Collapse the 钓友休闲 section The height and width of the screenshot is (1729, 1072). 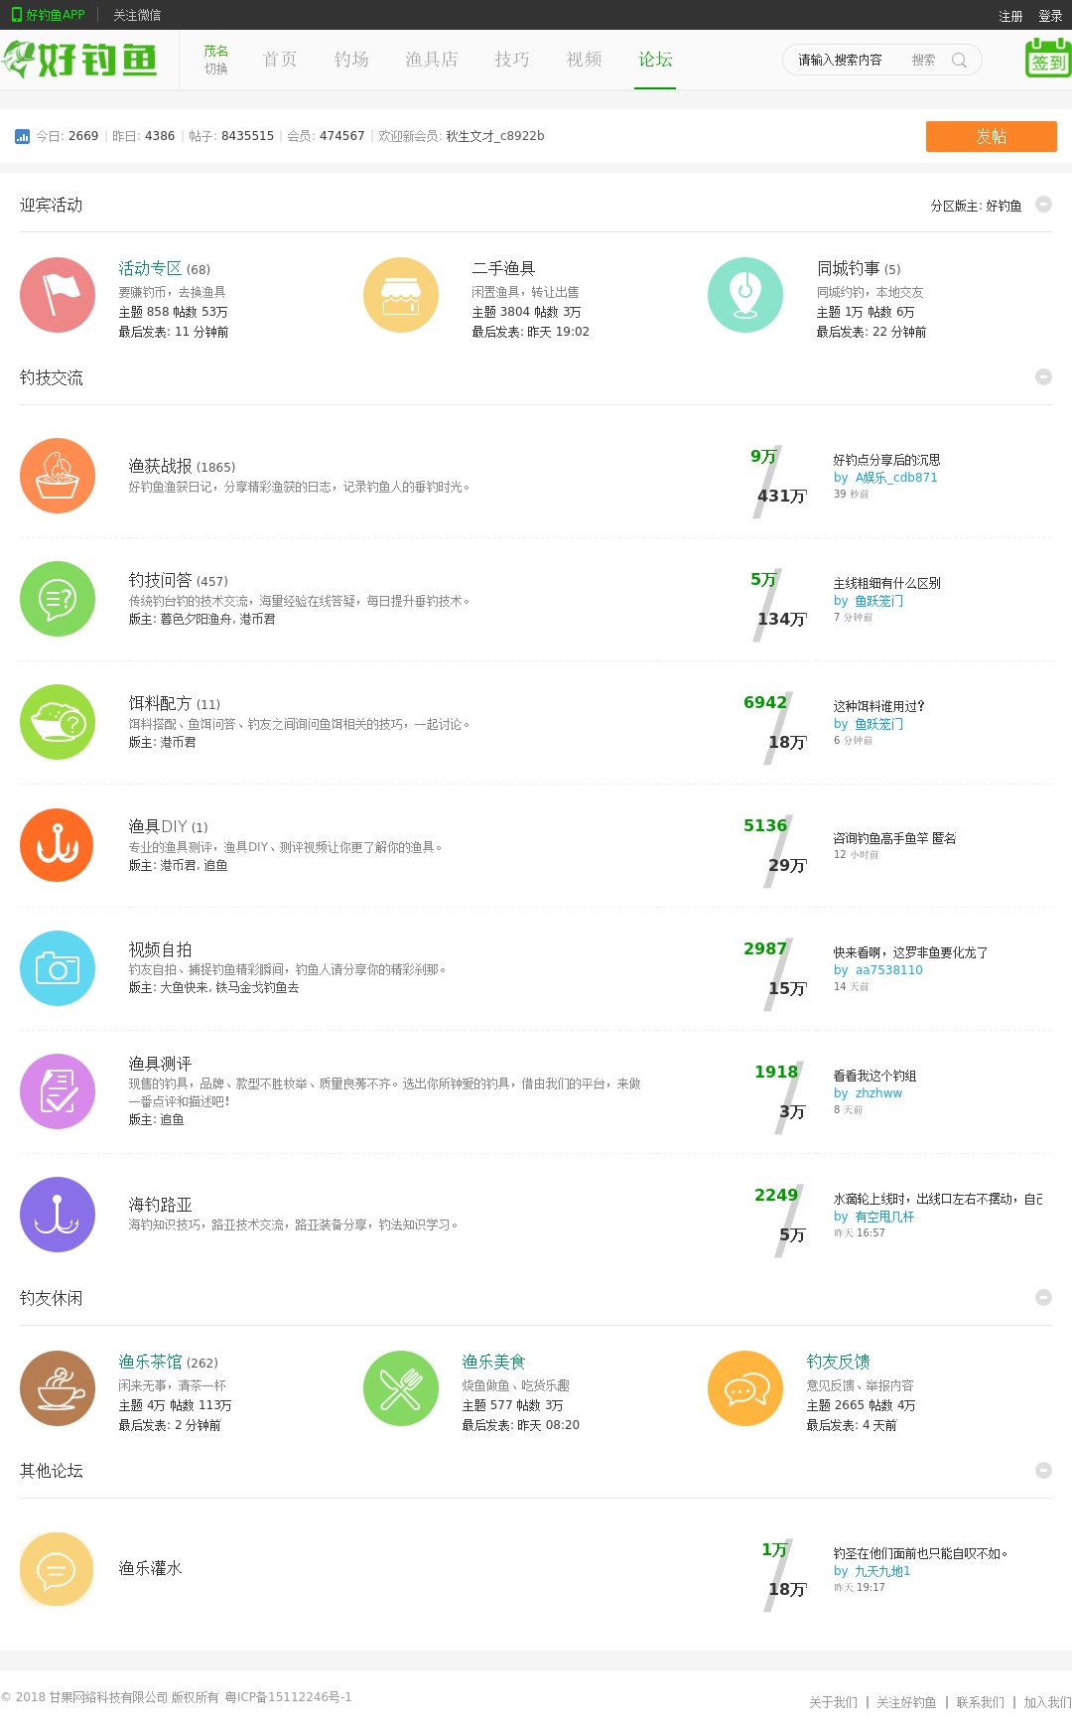1043,1297
